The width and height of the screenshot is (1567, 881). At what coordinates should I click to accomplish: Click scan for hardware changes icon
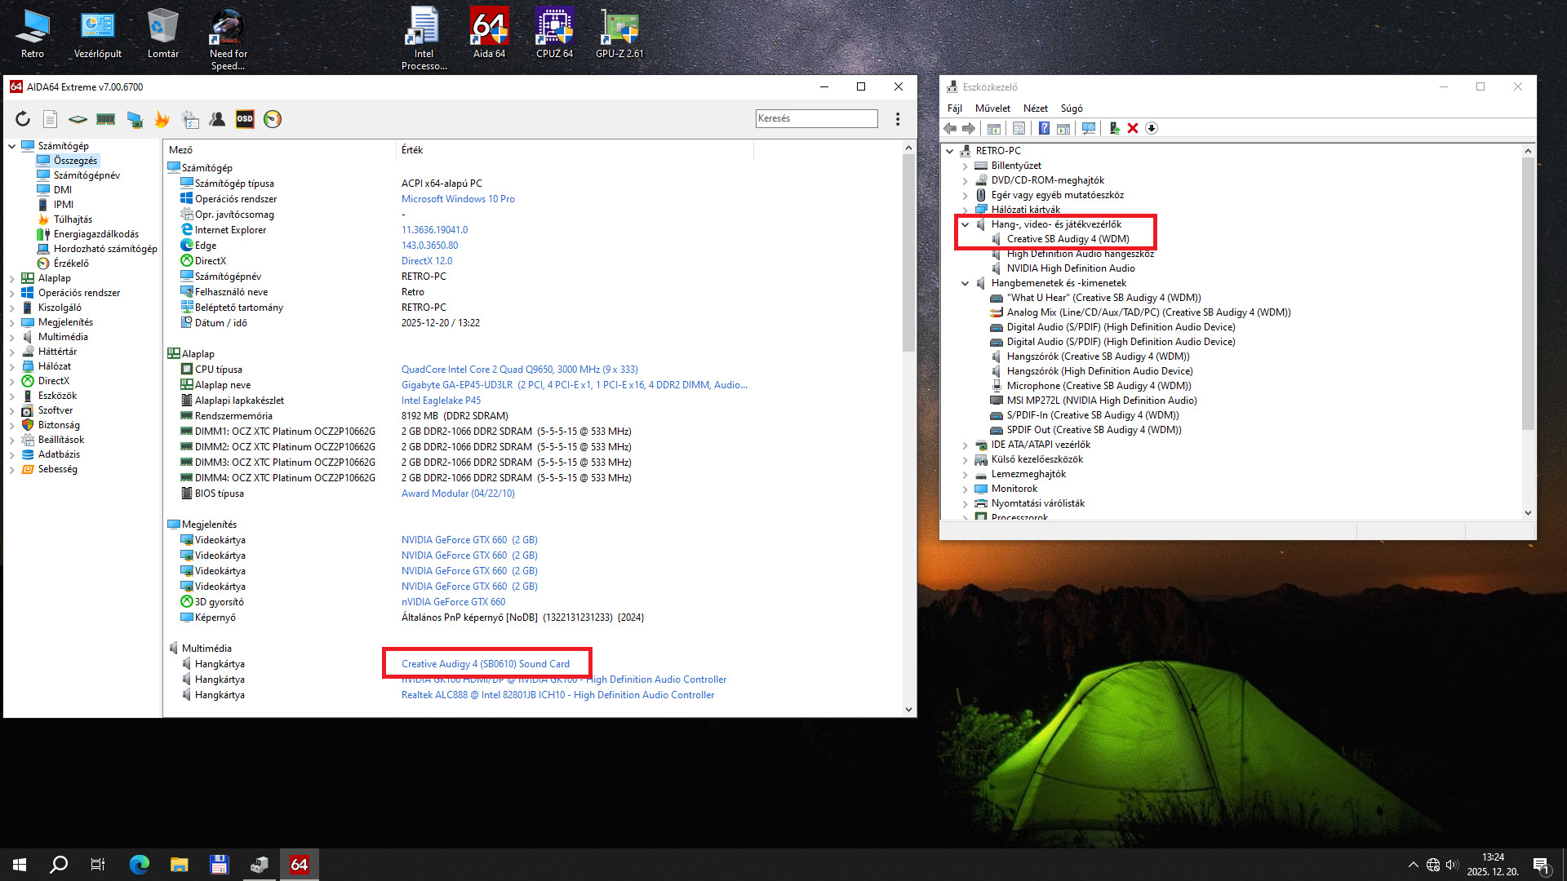pos(1088,128)
